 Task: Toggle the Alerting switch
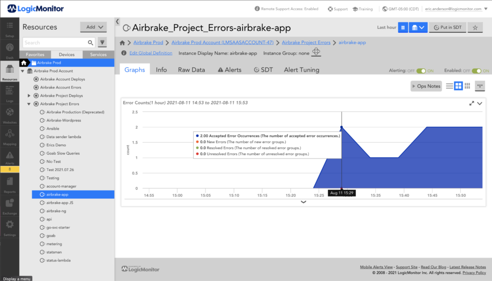(x=421, y=71)
